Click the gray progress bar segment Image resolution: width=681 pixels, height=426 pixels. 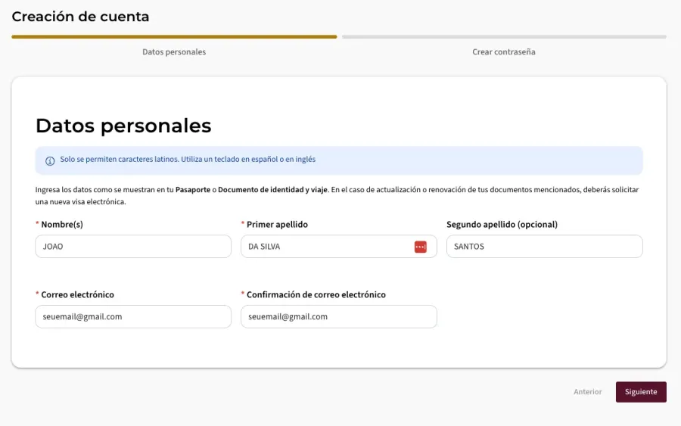(x=503, y=36)
